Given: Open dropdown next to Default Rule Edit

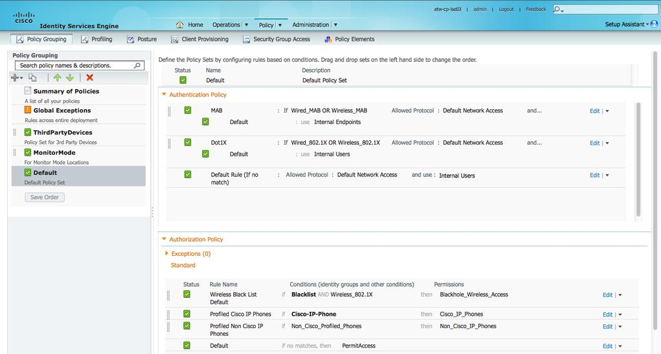Looking at the screenshot, I should coord(607,175).
